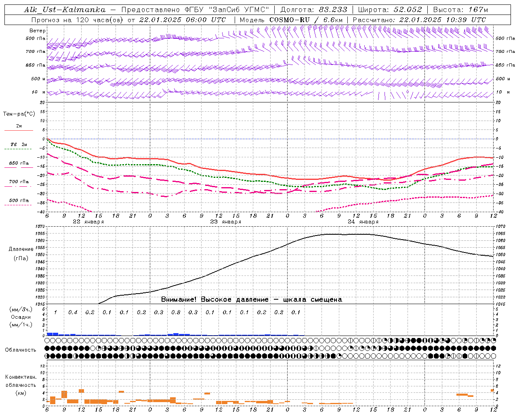Viewport: 517px width, 413px height.
Task: Click the 0.4 precipitation value
Action: click(73, 313)
